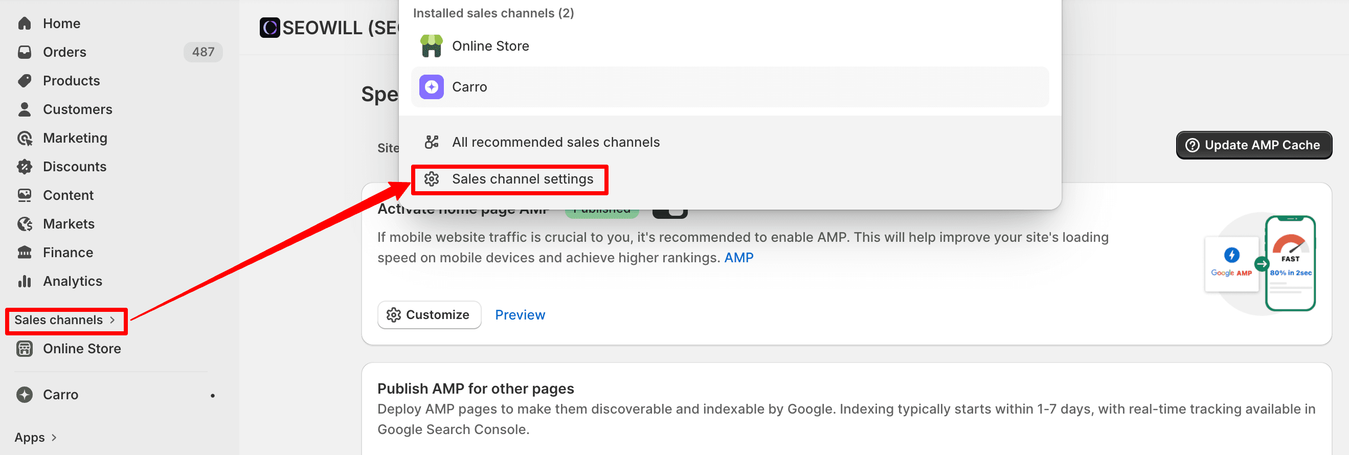Viewport: 1349px width, 455px height.
Task: Open the Preview link
Action: click(520, 315)
